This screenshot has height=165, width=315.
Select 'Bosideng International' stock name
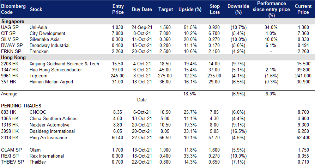click(x=52, y=131)
